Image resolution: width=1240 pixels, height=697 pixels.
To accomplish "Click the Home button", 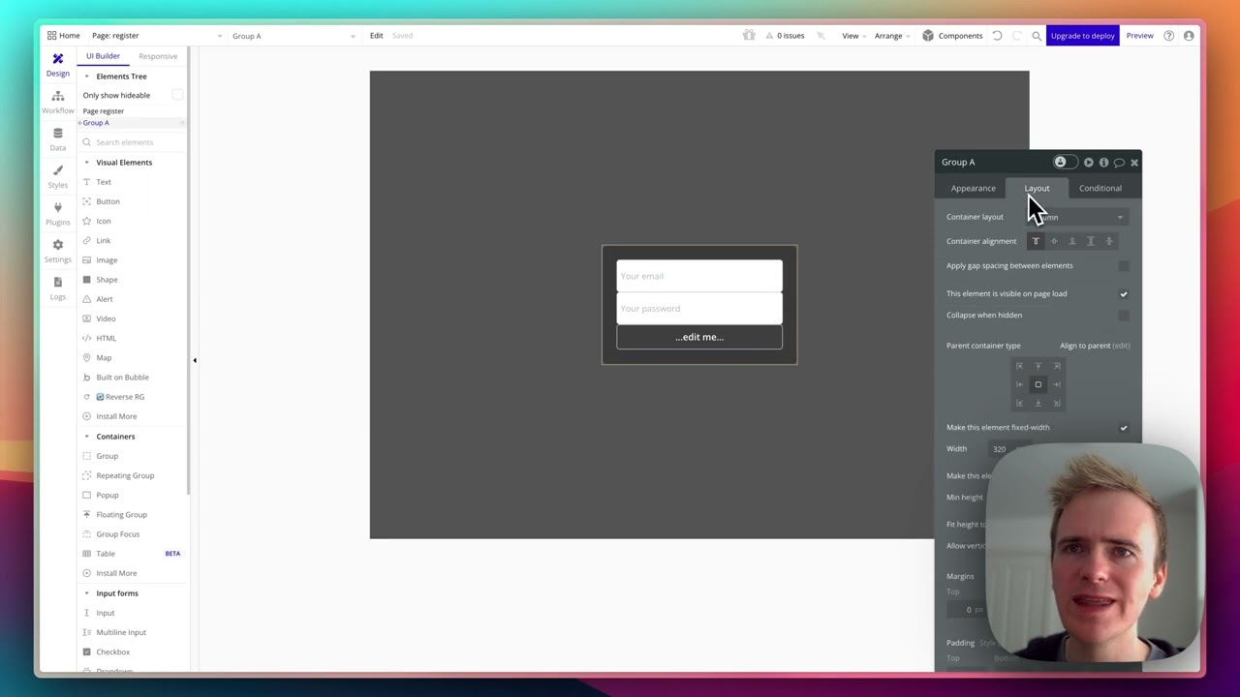I will [63, 36].
